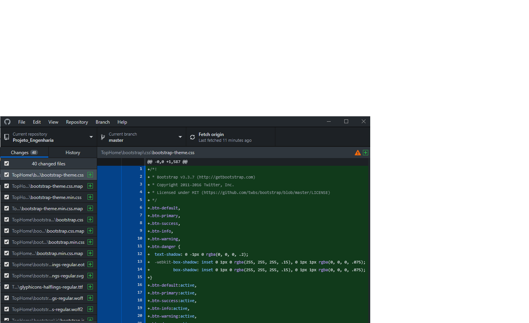Viewport: 529px width, 323px height.
Task: Click the green plus icon in the diff header
Action: coord(365,152)
